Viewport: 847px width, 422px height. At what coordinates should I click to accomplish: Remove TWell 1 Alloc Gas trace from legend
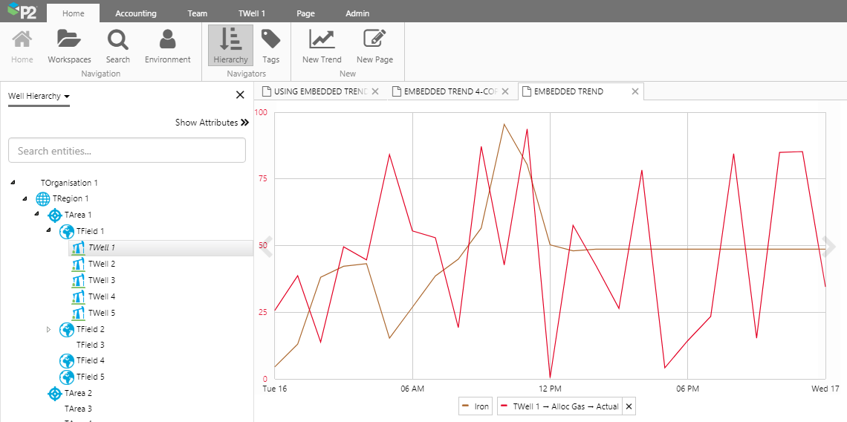tap(629, 406)
